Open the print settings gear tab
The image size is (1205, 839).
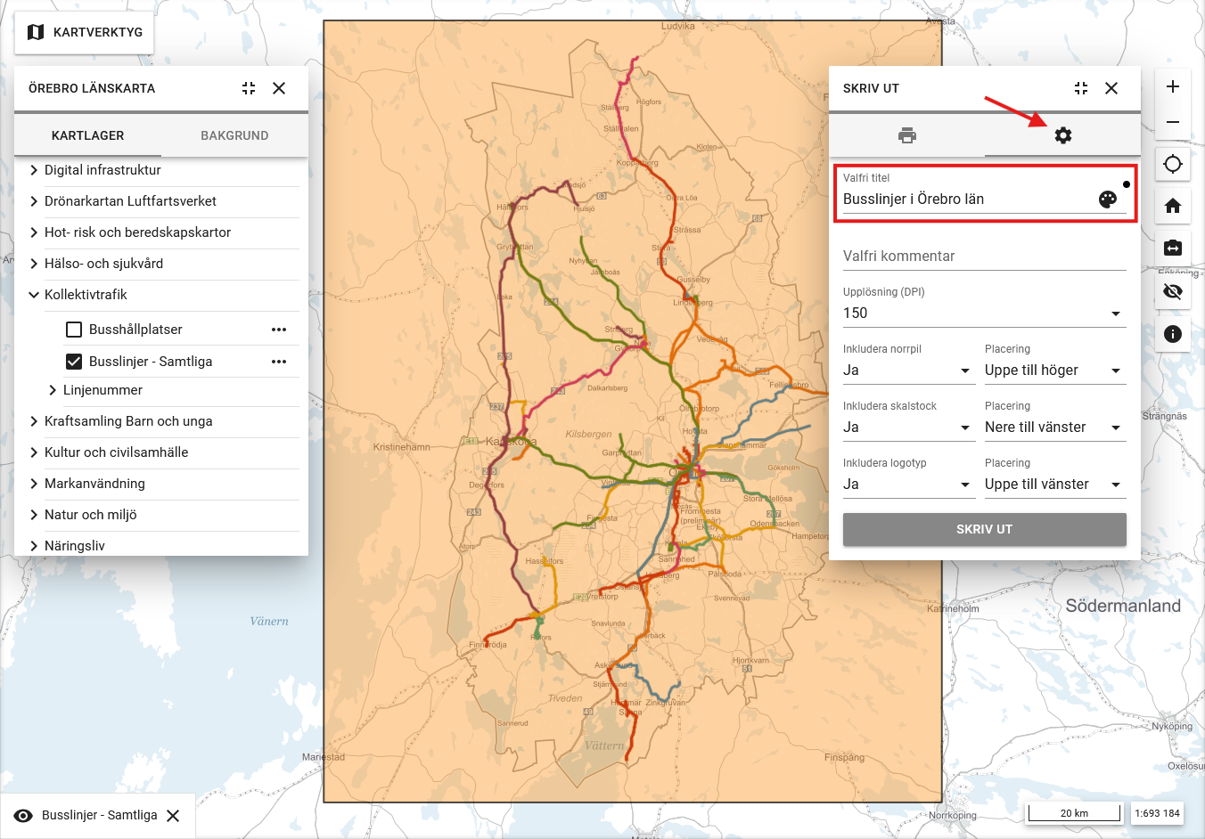tap(1062, 135)
